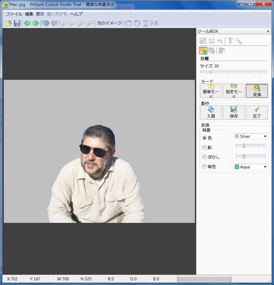The width and height of the screenshot is (274, 285).
Task: Select the Text tool in ツールBOX
Action: coord(230,41)
